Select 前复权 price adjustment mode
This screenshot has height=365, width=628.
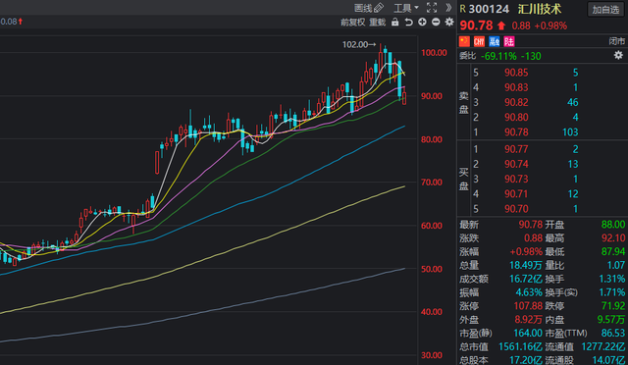coord(353,22)
